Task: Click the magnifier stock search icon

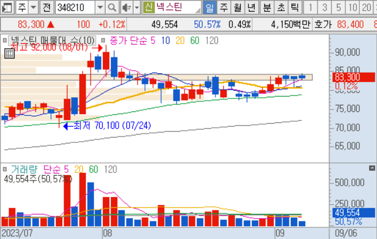Action: coord(112,8)
